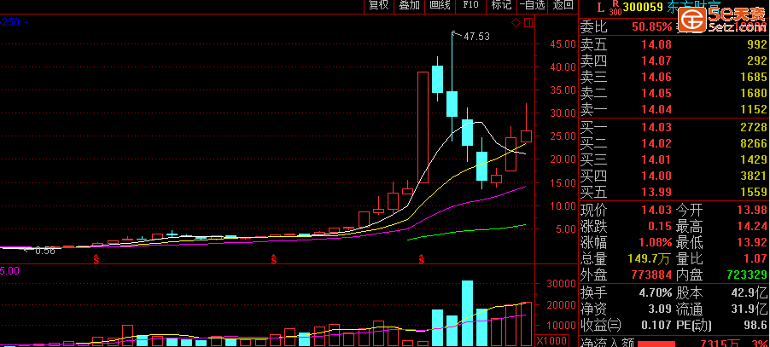This screenshot has height=347, width=770.
Task: Select the 买三 14.01 buy order row
Action: [x=674, y=159]
